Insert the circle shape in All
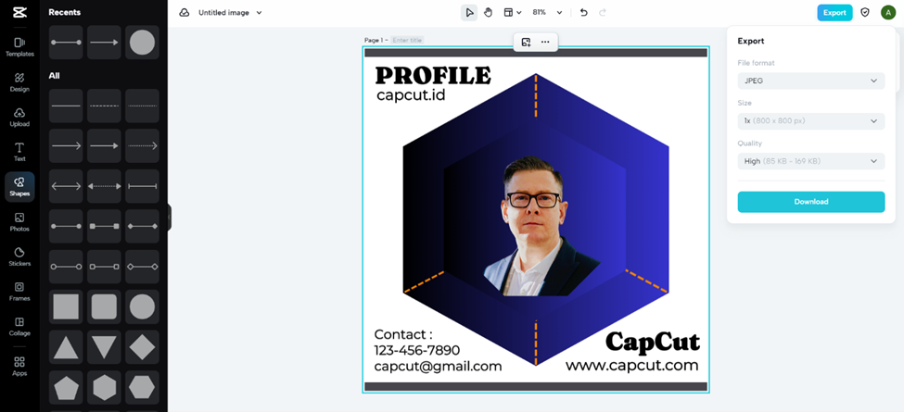Image resolution: width=904 pixels, height=412 pixels. click(x=142, y=307)
